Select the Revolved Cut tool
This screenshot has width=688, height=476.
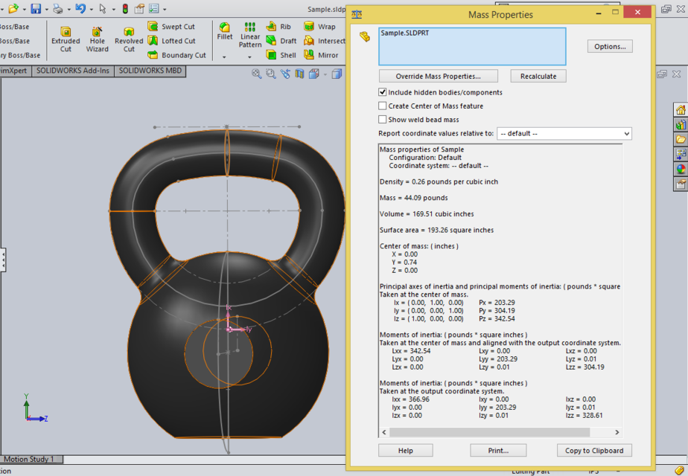coord(129,37)
